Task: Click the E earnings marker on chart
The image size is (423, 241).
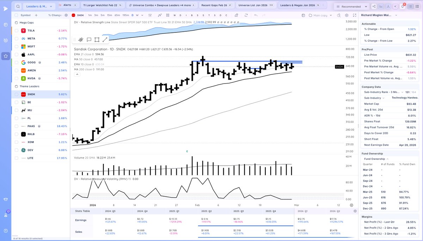Action: click(x=187, y=151)
